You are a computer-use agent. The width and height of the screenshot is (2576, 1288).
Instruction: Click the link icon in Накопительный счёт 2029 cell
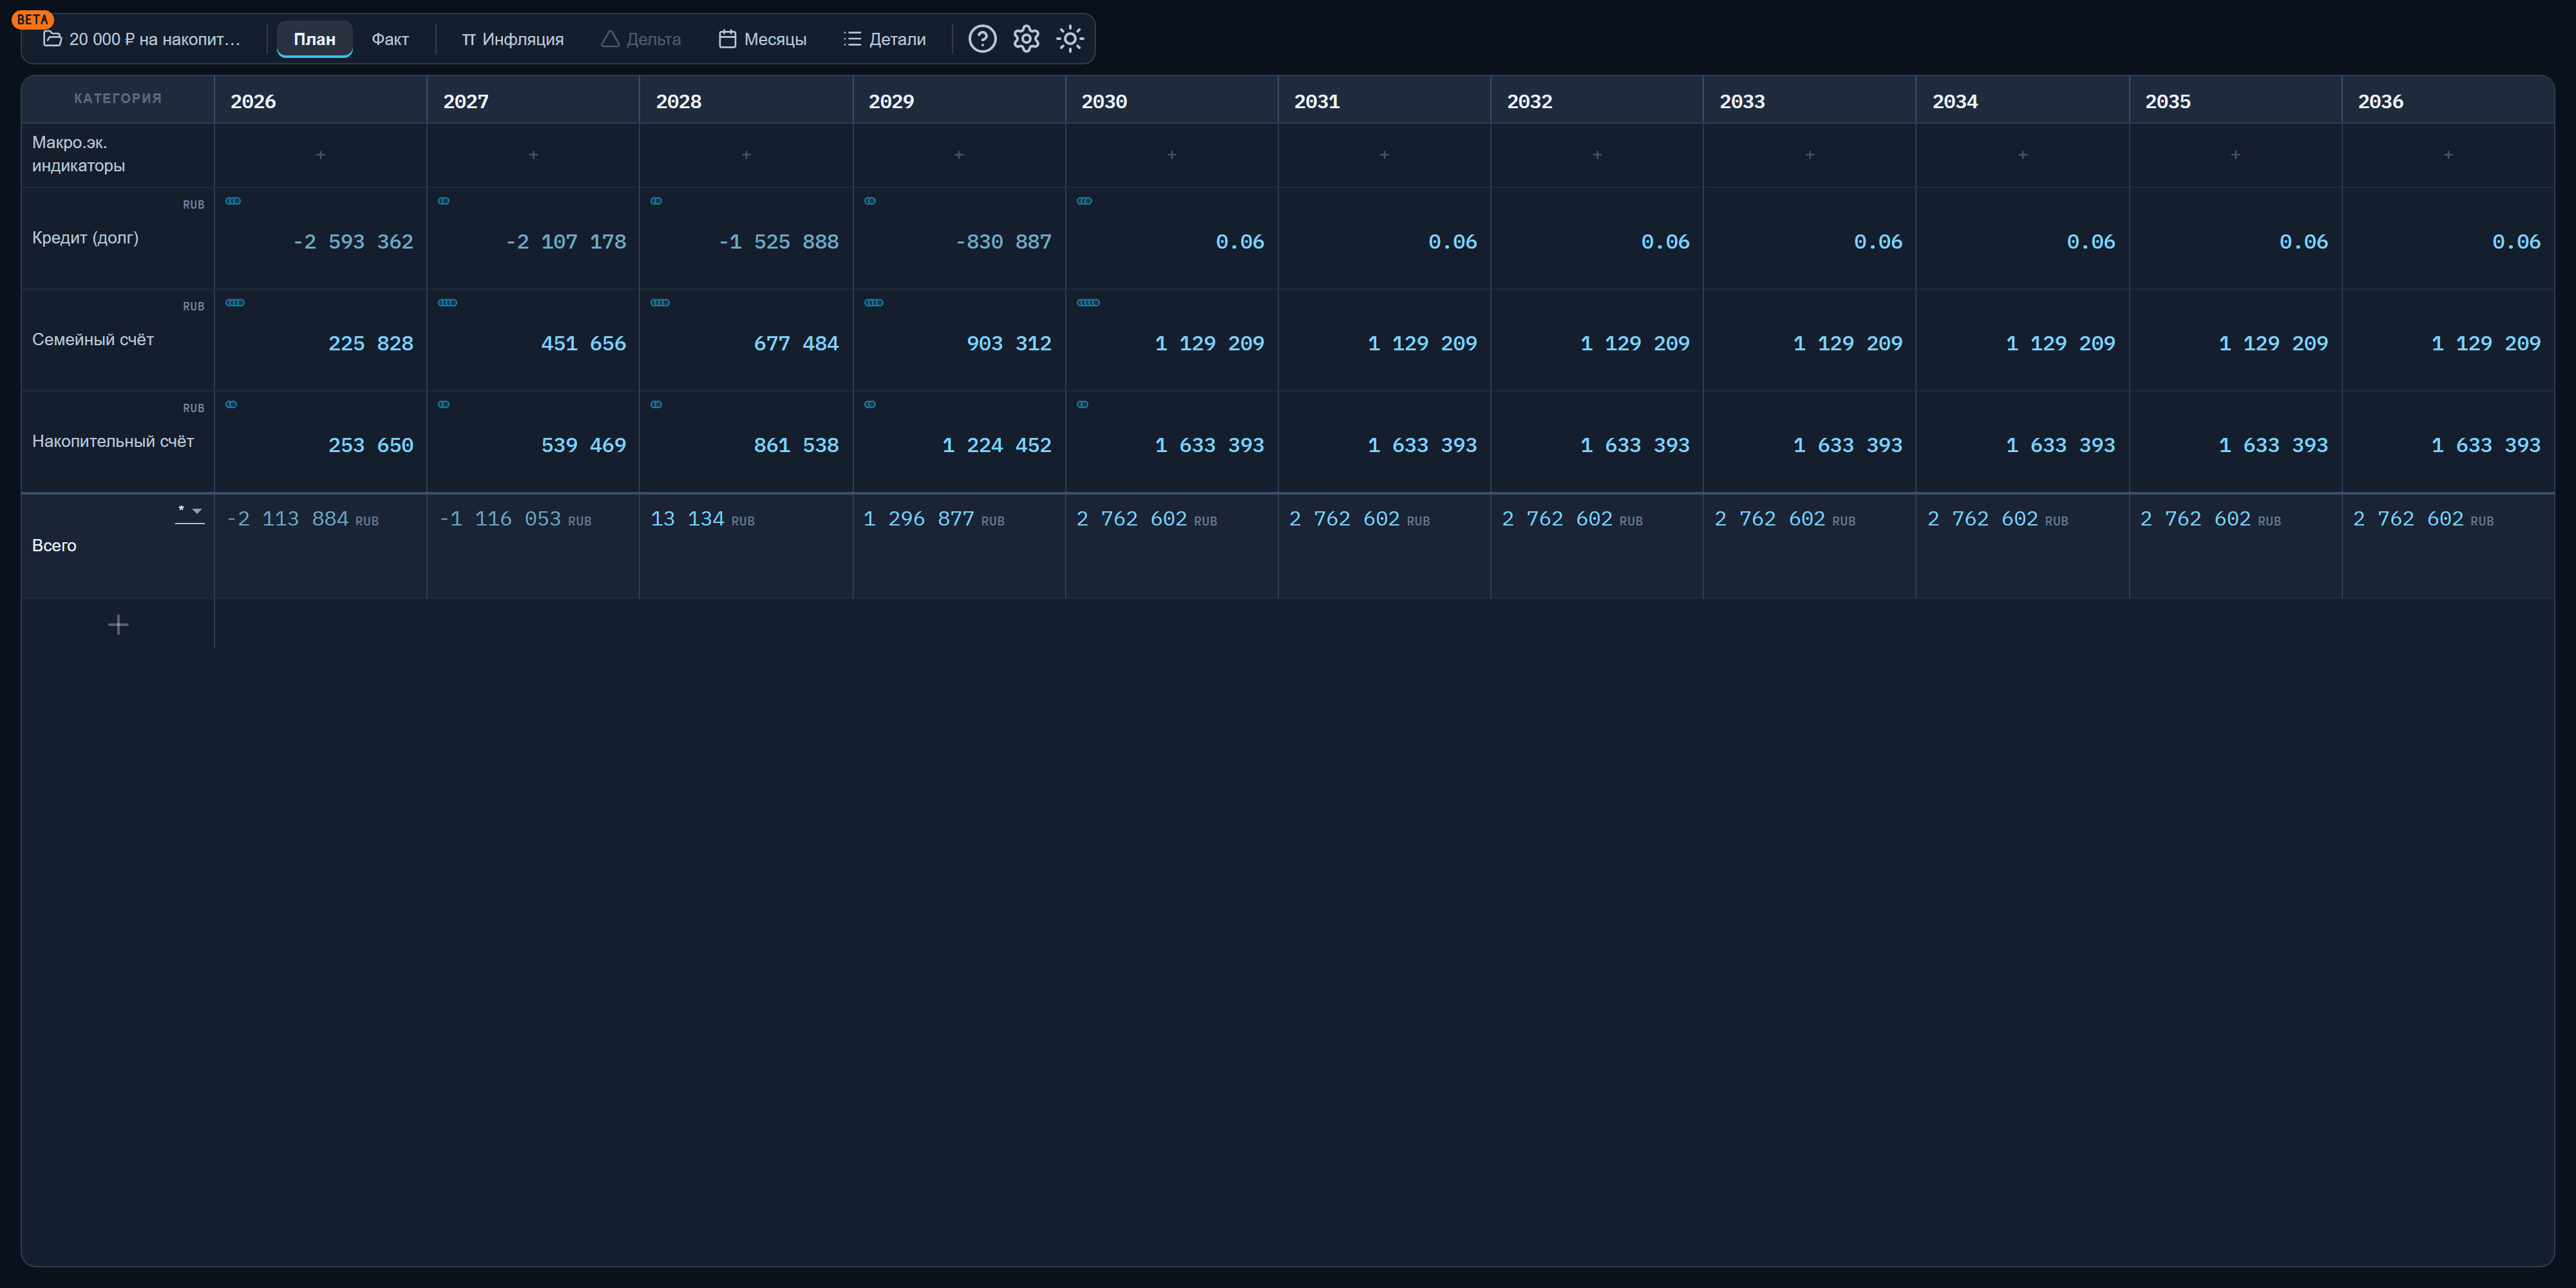coord(870,405)
